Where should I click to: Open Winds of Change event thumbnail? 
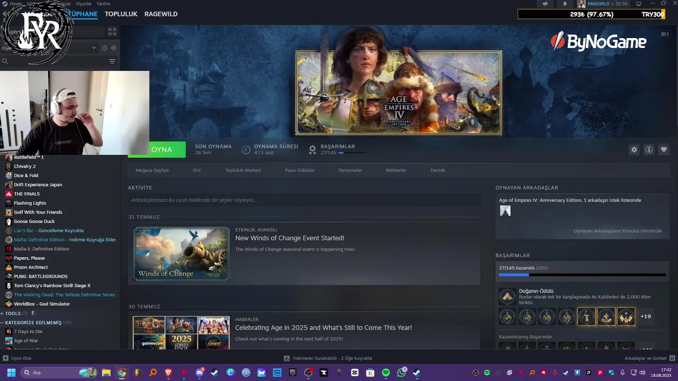(x=181, y=253)
